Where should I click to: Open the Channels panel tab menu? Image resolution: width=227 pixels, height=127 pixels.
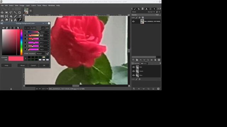[x=160, y=63]
